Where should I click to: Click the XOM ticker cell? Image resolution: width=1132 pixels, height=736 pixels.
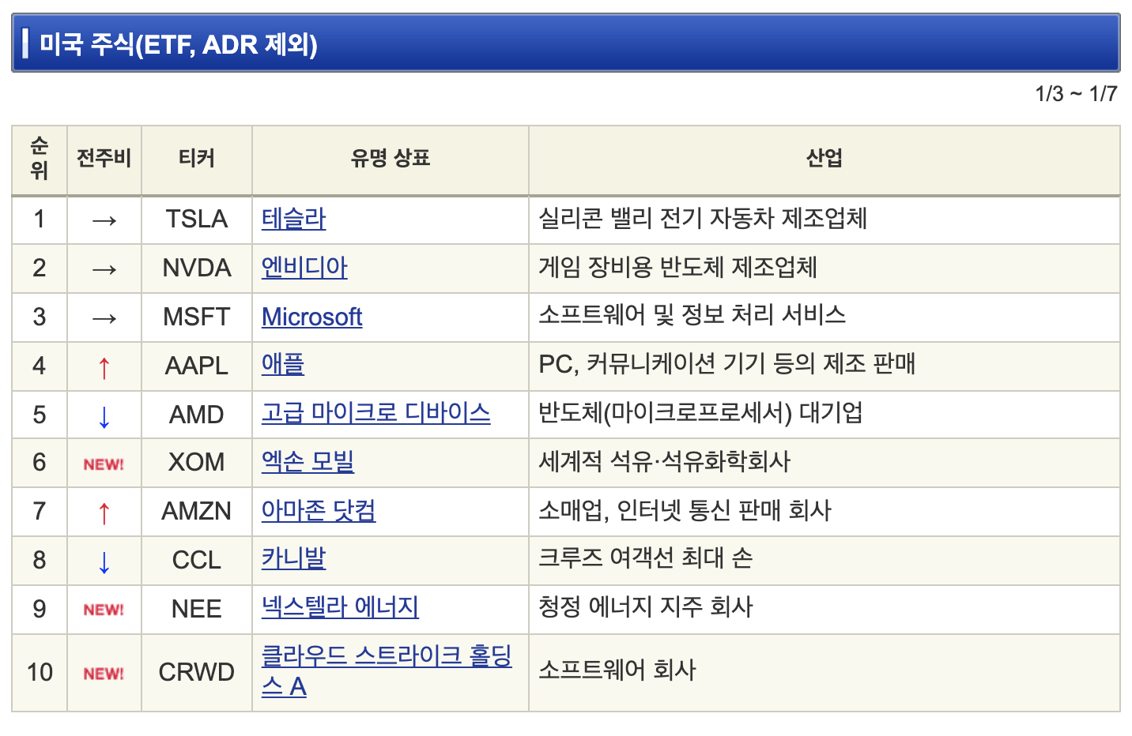[x=197, y=462]
